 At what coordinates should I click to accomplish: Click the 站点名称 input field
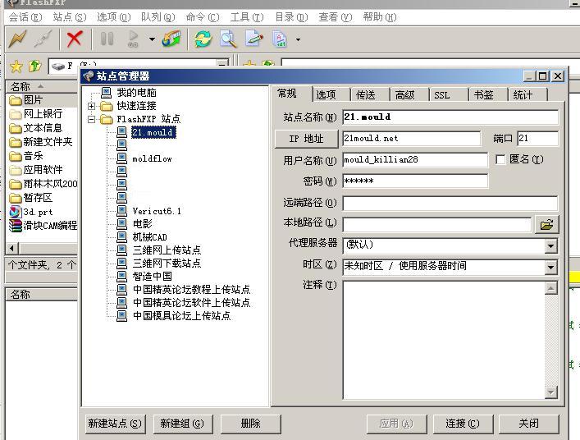(x=450, y=117)
